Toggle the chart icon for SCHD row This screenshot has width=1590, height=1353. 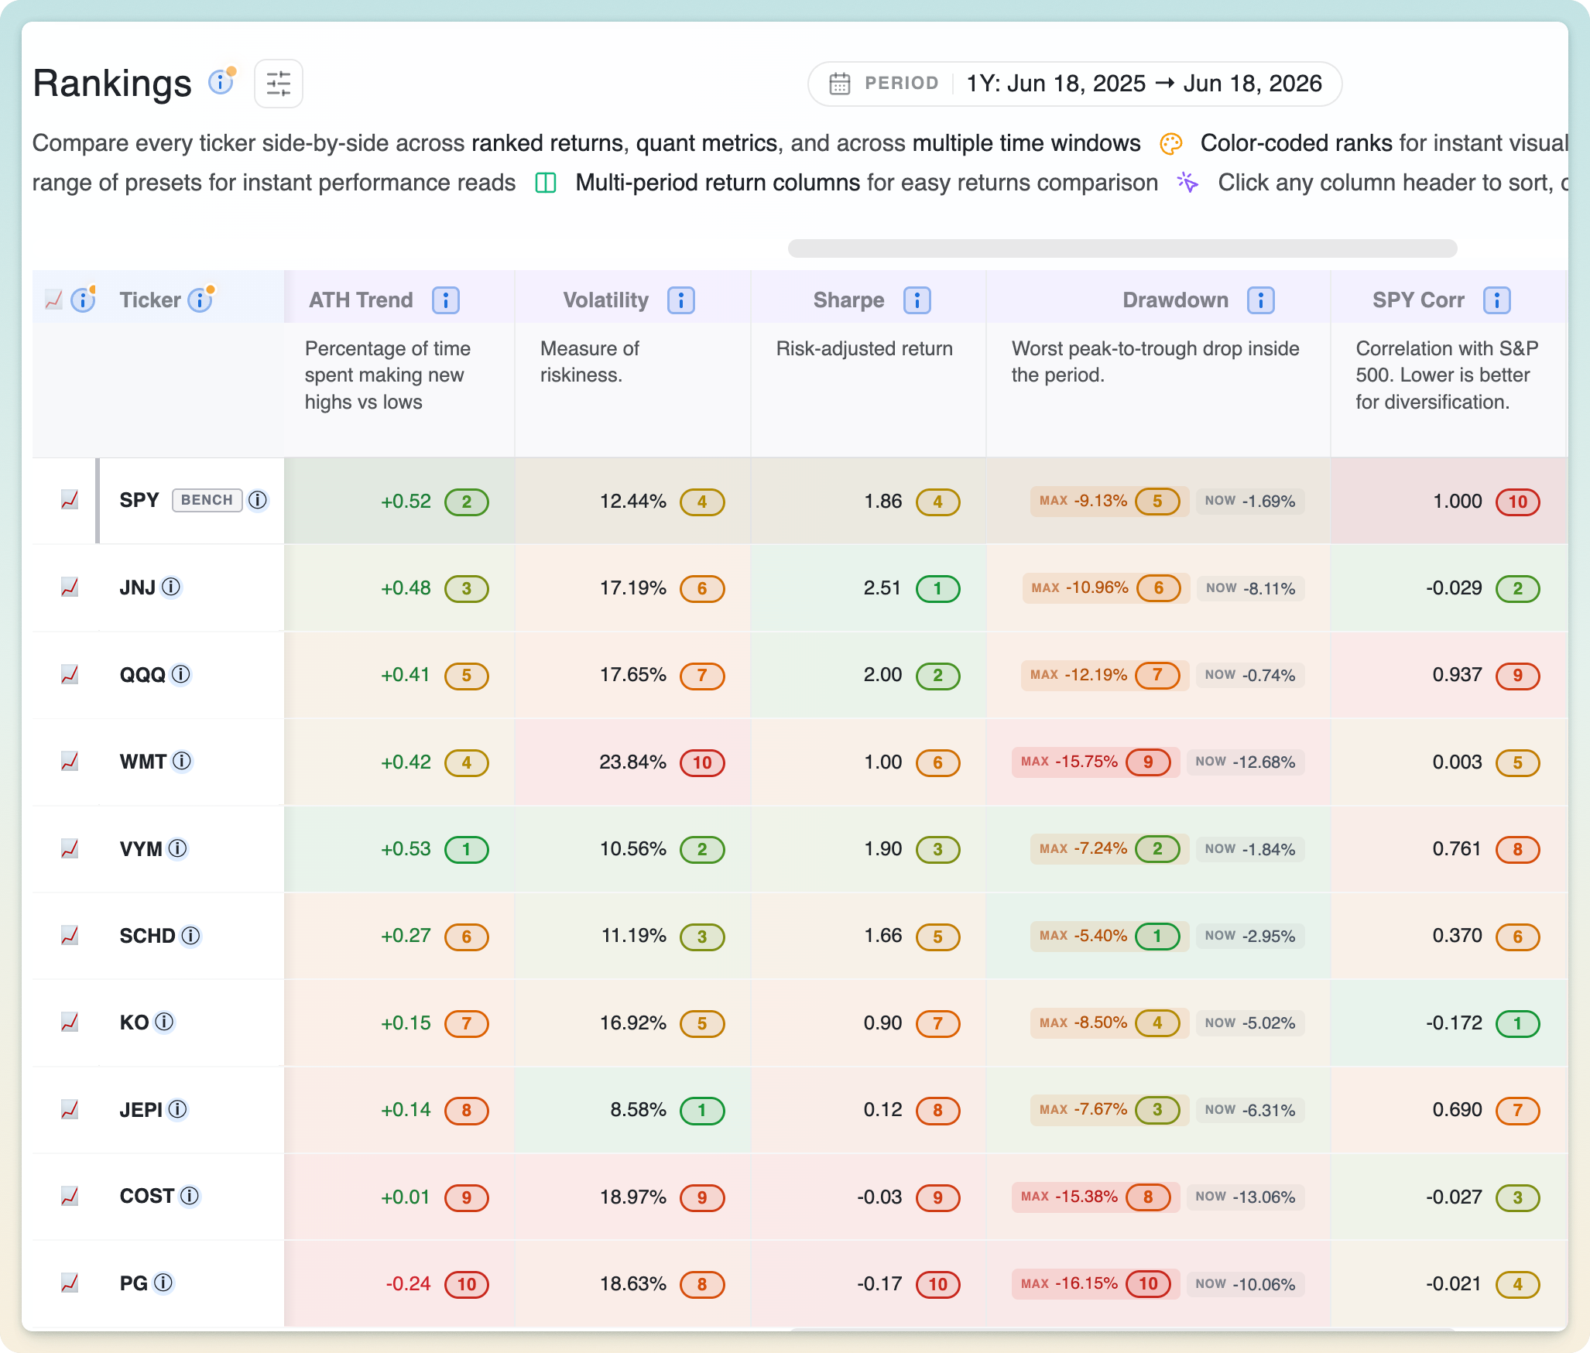click(70, 936)
